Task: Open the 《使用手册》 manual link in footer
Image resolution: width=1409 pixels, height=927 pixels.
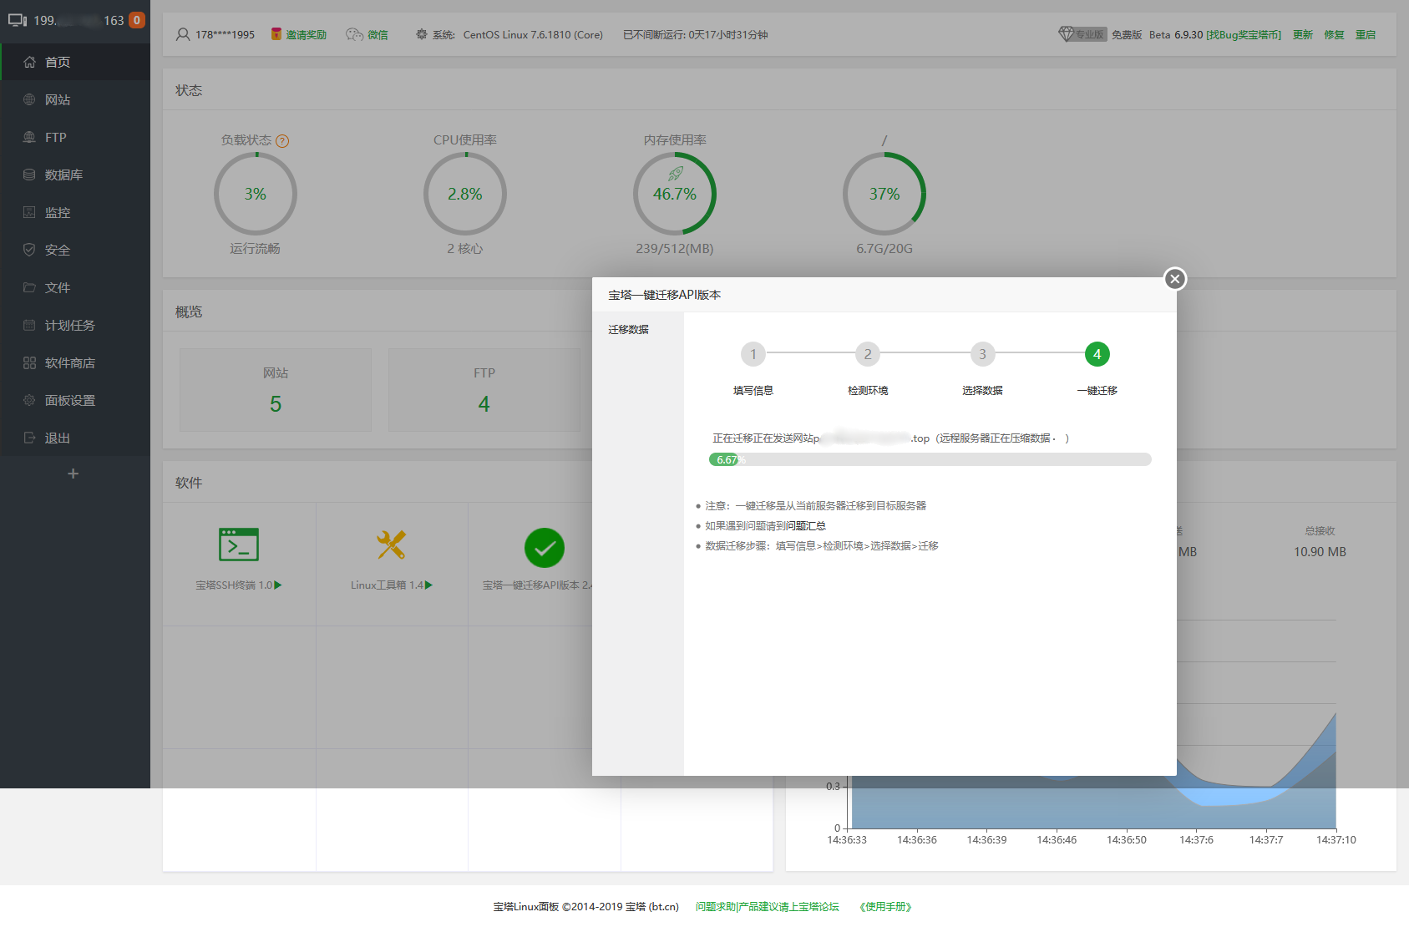Action: 885,907
